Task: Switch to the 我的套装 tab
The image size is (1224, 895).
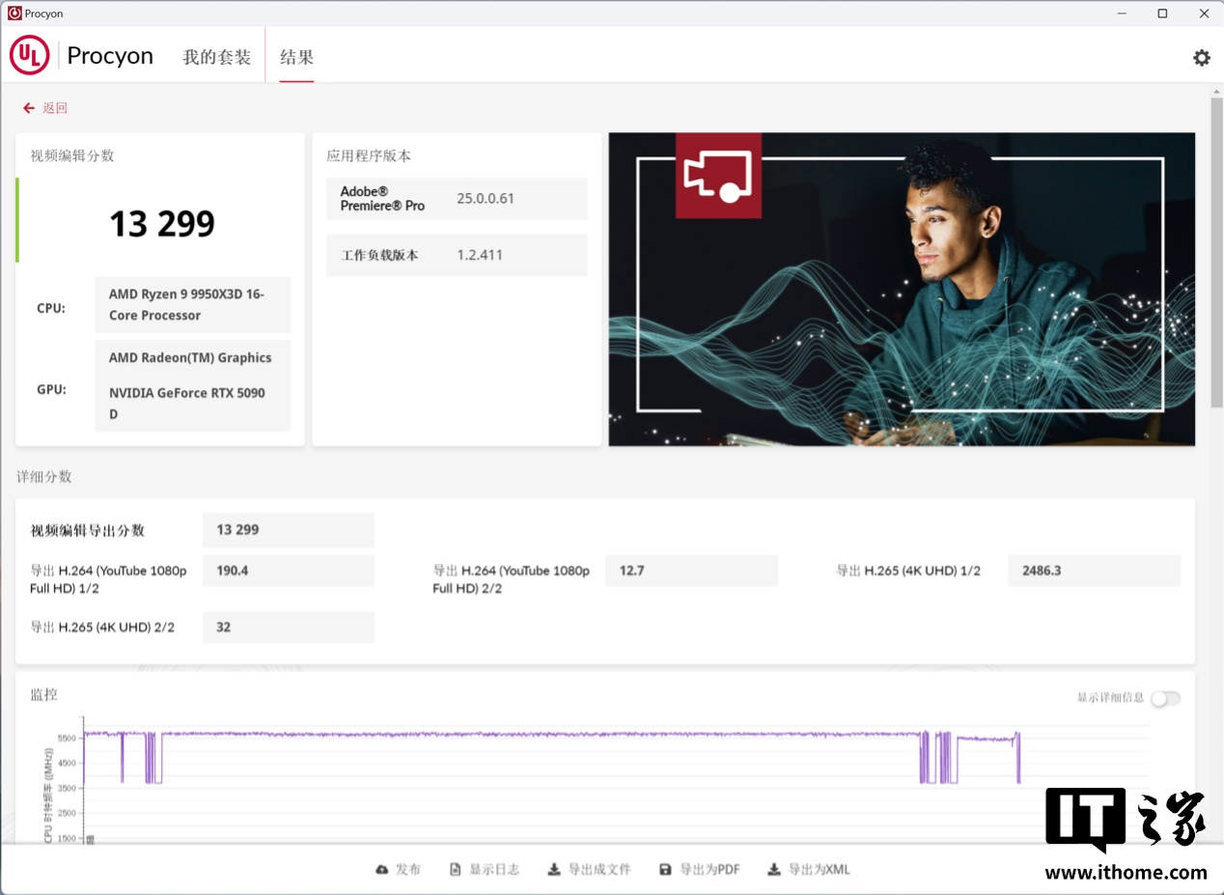Action: click(216, 57)
